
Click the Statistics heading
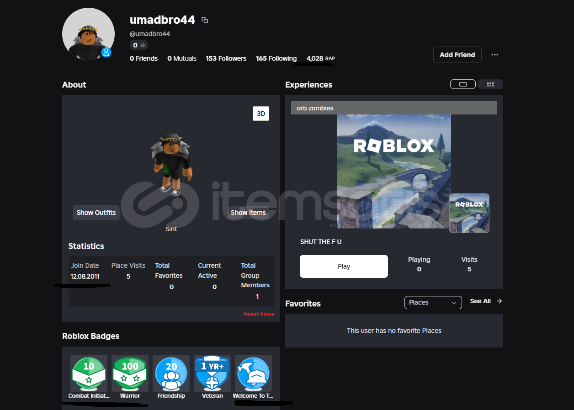tap(86, 246)
